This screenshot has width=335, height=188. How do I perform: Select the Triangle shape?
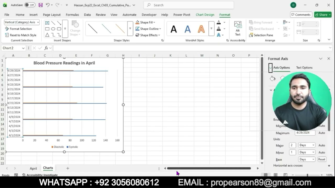point(47,35)
